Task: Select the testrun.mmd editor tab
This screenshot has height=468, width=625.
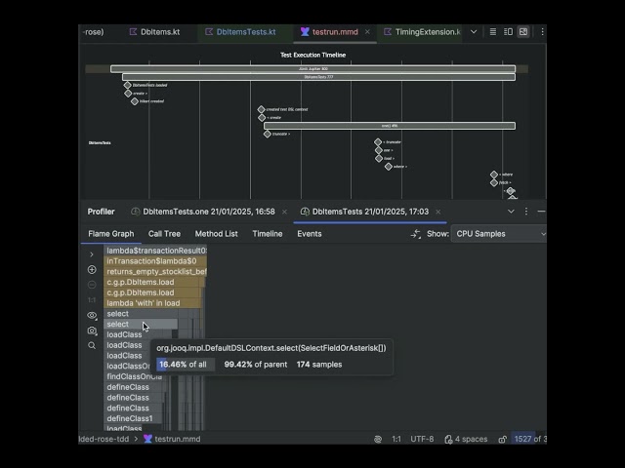Action: 330,32
